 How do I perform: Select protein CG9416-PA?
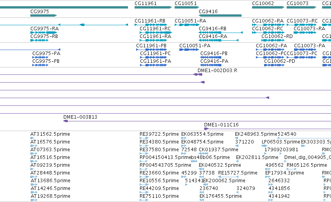point(211,65)
